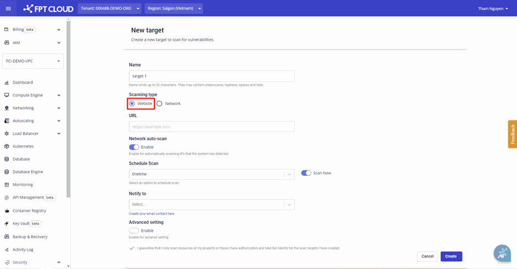This screenshot has height=269, width=517.
Task: Open Activity Log in the sidebar
Action: (23, 250)
